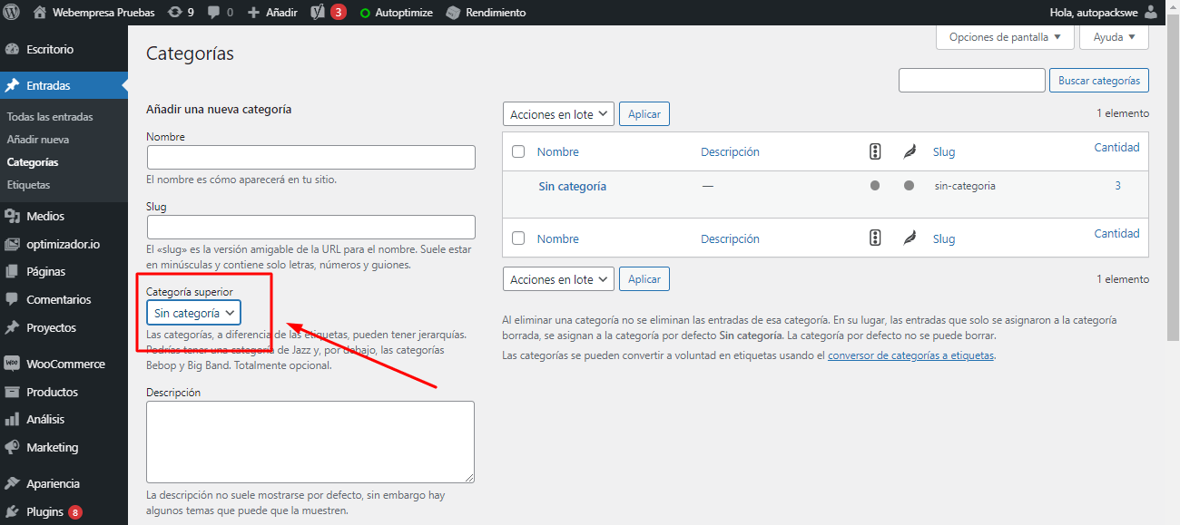Click the Proyectos pin icon
Screen dimensions: 1180x525
tap(13, 327)
